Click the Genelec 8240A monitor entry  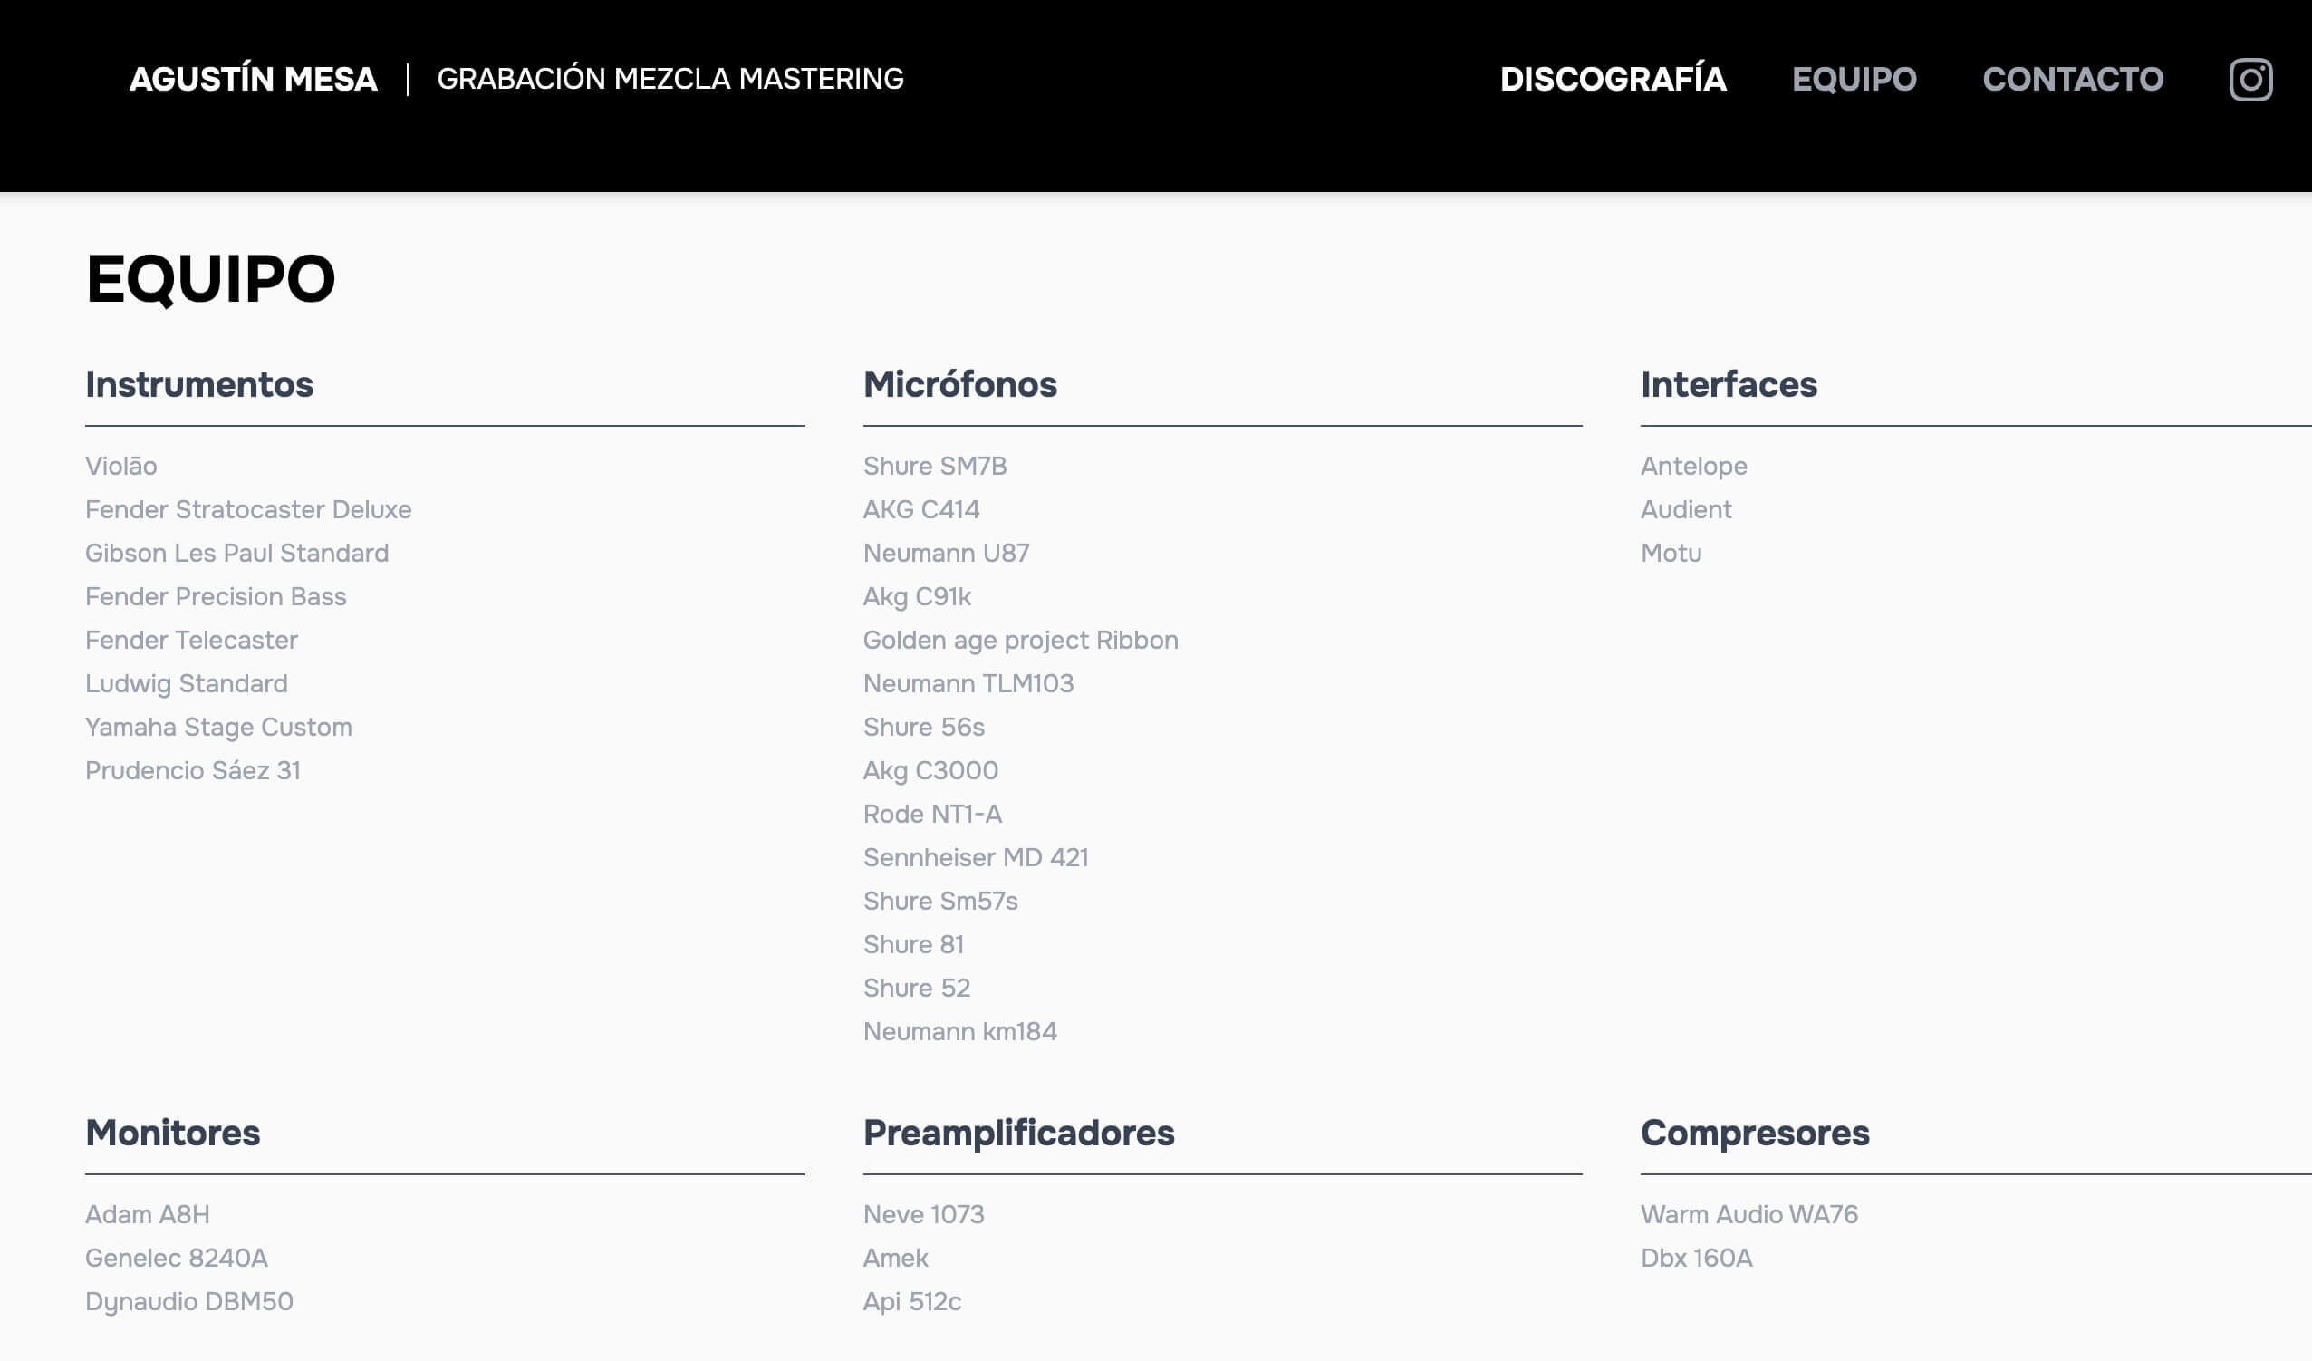coord(176,1258)
